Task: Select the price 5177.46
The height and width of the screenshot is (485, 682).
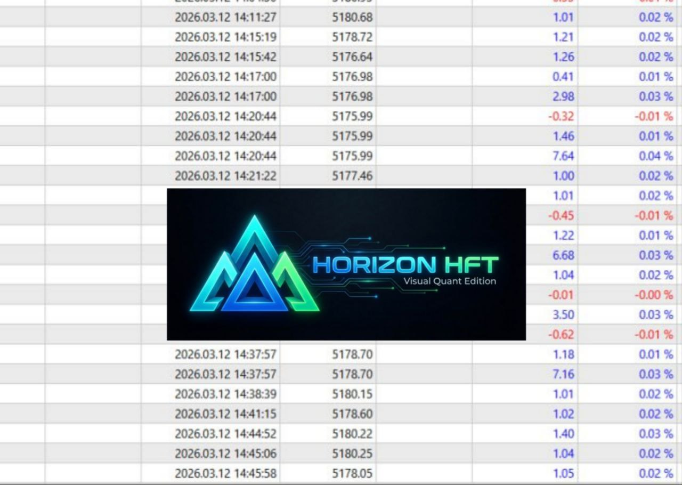Action: tap(352, 175)
